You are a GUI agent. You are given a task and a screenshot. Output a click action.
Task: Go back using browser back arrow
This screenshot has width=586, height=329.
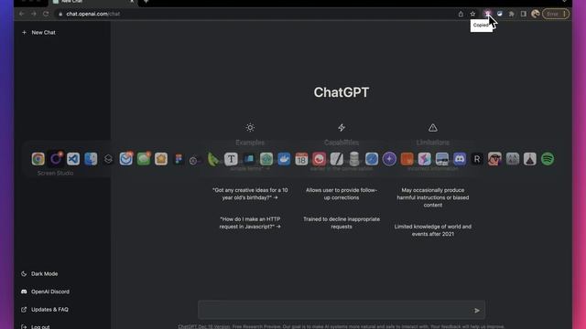pyautogui.click(x=22, y=14)
